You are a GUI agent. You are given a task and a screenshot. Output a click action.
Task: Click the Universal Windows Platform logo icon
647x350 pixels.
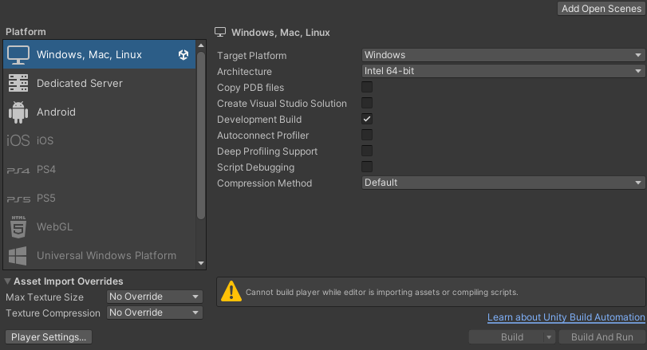pyautogui.click(x=18, y=256)
